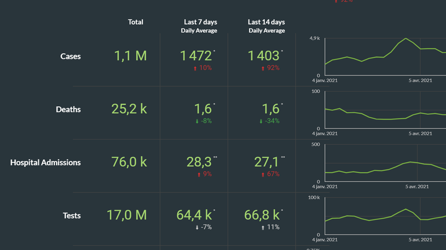Click the red up arrow beside 9%
Screen dimensions: 446x250
(x=198, y=174)
